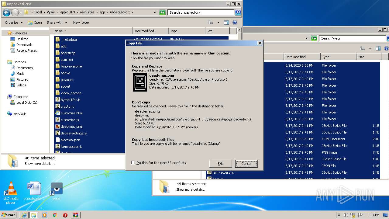Open the Start menu
This screenshot has width=389, height=219.
(9, 215)
